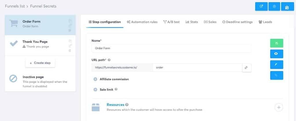Preview the page with the eye button

(277, 54)
